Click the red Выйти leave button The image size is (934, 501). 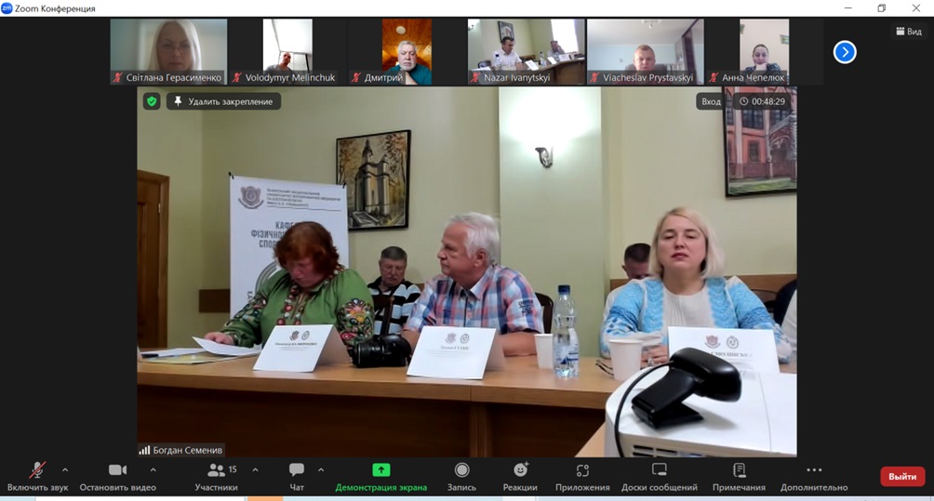click(x=902, y=476)
